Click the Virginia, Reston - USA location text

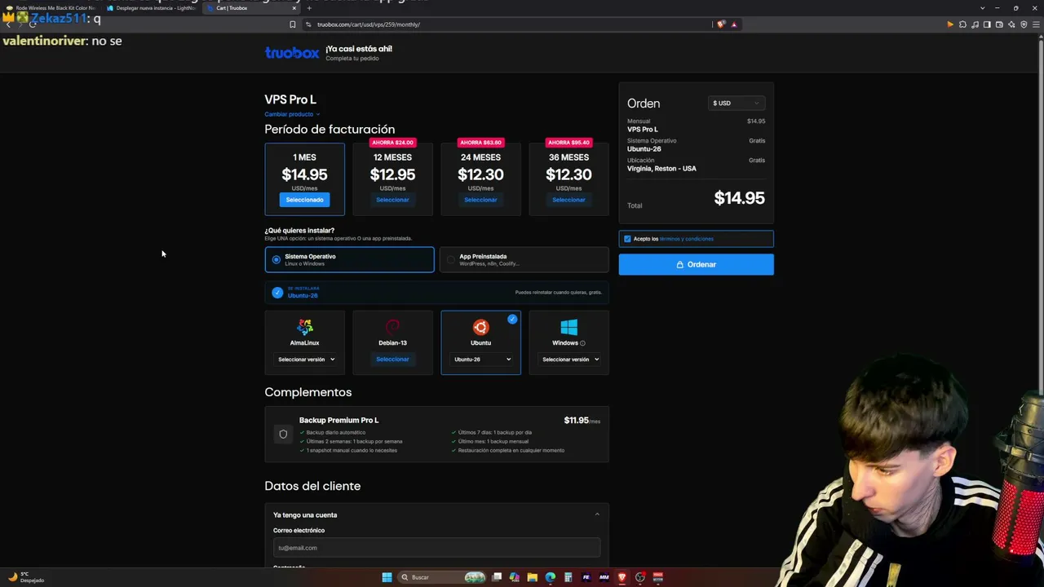[661, 169]
